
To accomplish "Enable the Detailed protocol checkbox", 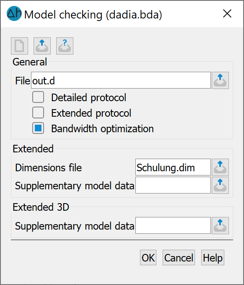I will (x=38, y=97).
